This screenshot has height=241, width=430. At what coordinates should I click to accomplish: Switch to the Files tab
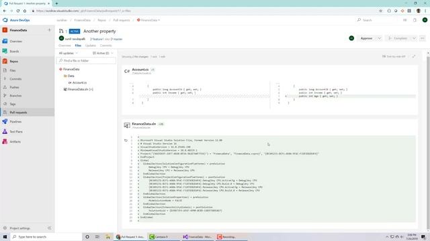point(78,46)
